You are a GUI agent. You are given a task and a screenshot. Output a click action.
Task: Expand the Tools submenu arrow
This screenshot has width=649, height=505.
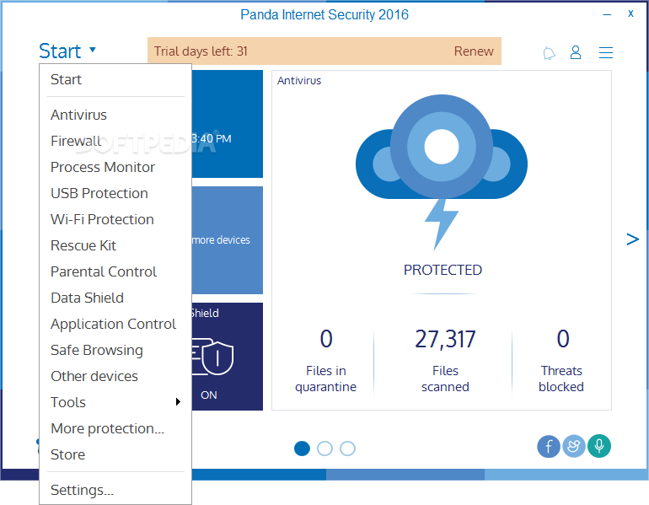tap(178, 401)
